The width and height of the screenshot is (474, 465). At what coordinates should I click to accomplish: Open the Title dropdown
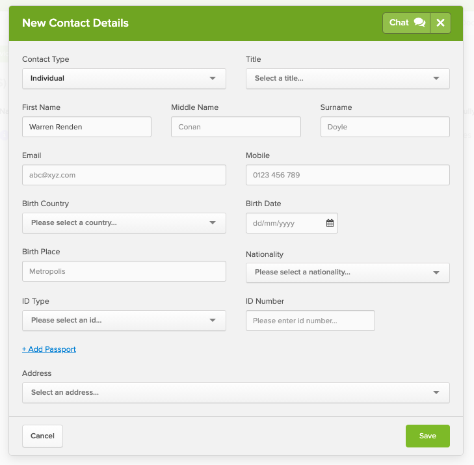(347, 79)
